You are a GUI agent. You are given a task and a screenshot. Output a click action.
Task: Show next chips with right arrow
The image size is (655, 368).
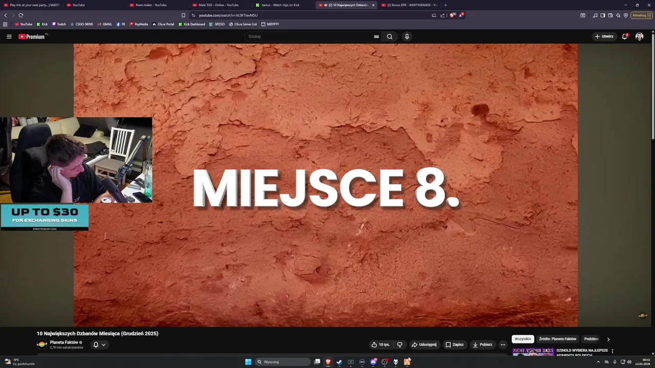608,339
